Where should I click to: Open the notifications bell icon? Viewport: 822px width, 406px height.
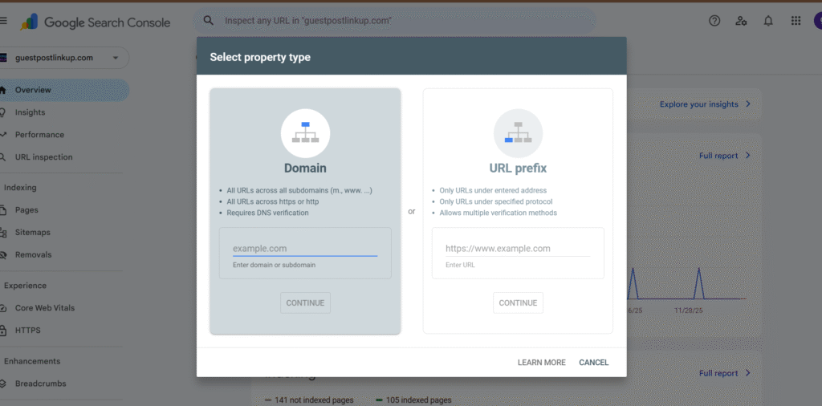[x=768, y=21]
